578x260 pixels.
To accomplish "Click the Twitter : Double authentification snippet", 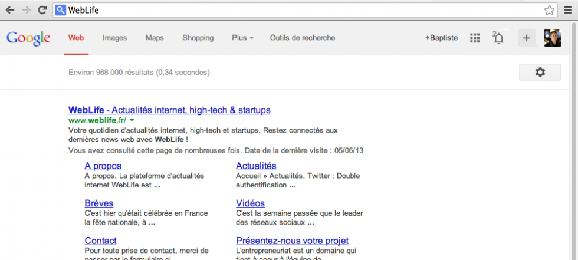I will 298,180.
